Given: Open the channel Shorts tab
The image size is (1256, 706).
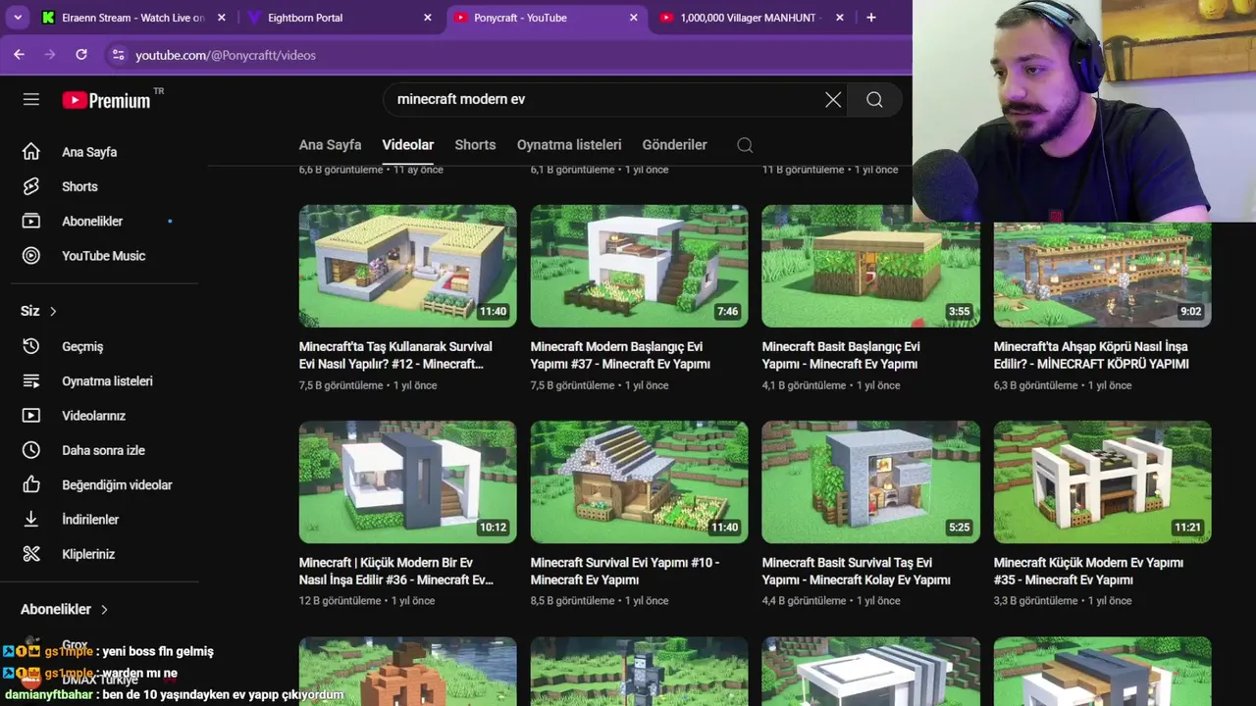Looking at the screenshot, I should pos(475,144).
